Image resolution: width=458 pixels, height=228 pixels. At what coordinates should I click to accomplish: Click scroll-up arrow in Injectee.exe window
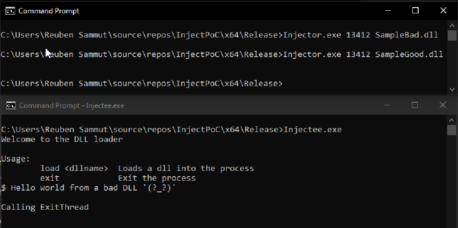point(452,120)
